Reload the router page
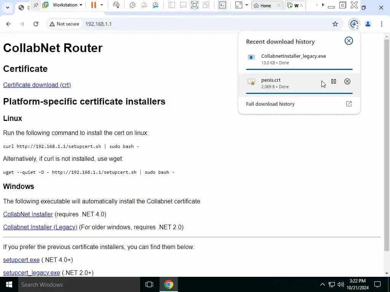Screen dimensions: 390x292 point(36,24)
